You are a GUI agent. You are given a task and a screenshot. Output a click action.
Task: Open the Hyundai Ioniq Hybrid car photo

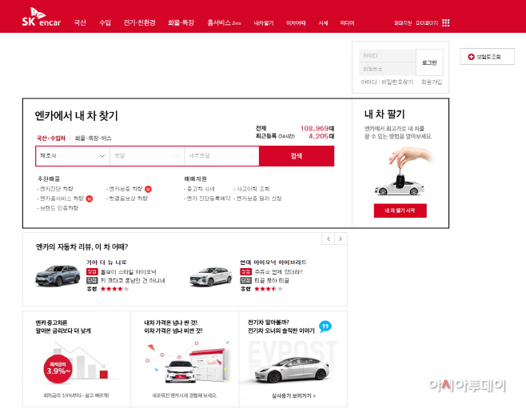click(211, 276)
